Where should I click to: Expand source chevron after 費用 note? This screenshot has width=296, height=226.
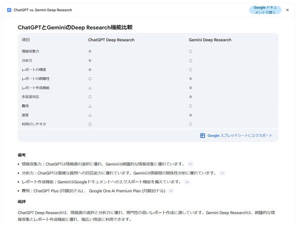coord(171,191)
